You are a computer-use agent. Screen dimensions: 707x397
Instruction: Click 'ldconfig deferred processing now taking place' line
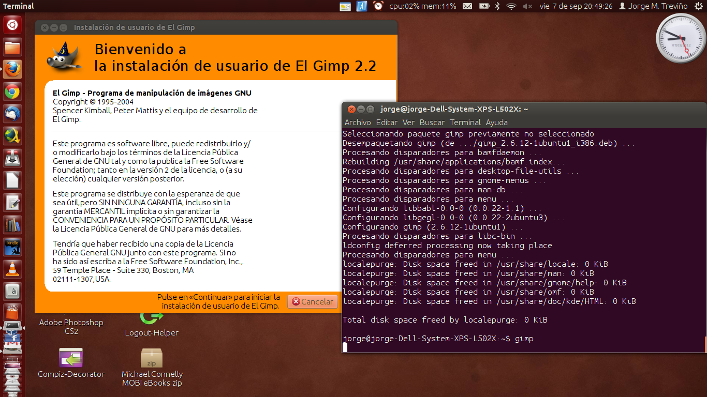click(x=447, y=246)
